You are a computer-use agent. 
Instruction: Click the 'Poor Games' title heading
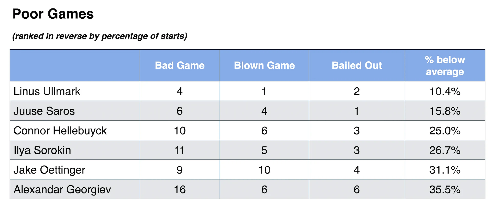(53, 14)
